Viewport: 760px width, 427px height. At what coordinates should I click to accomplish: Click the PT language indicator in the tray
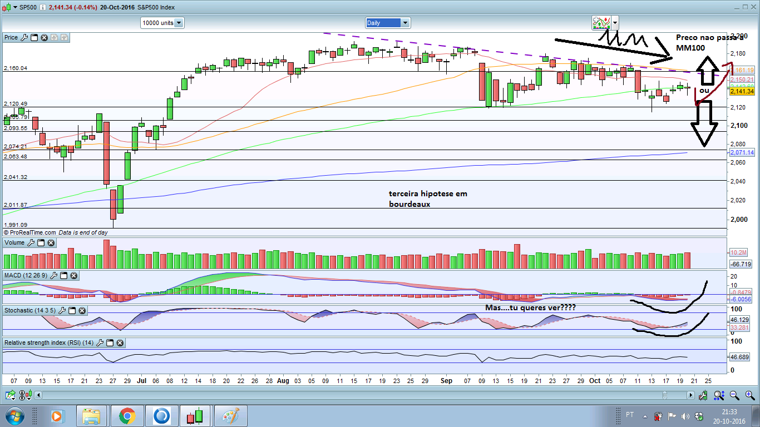[630, 415]
